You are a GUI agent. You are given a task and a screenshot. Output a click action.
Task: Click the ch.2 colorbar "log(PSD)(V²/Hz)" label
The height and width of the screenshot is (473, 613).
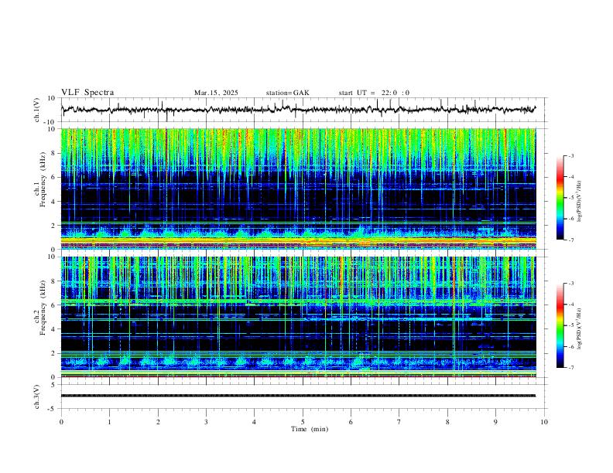(x=580, y=329)
